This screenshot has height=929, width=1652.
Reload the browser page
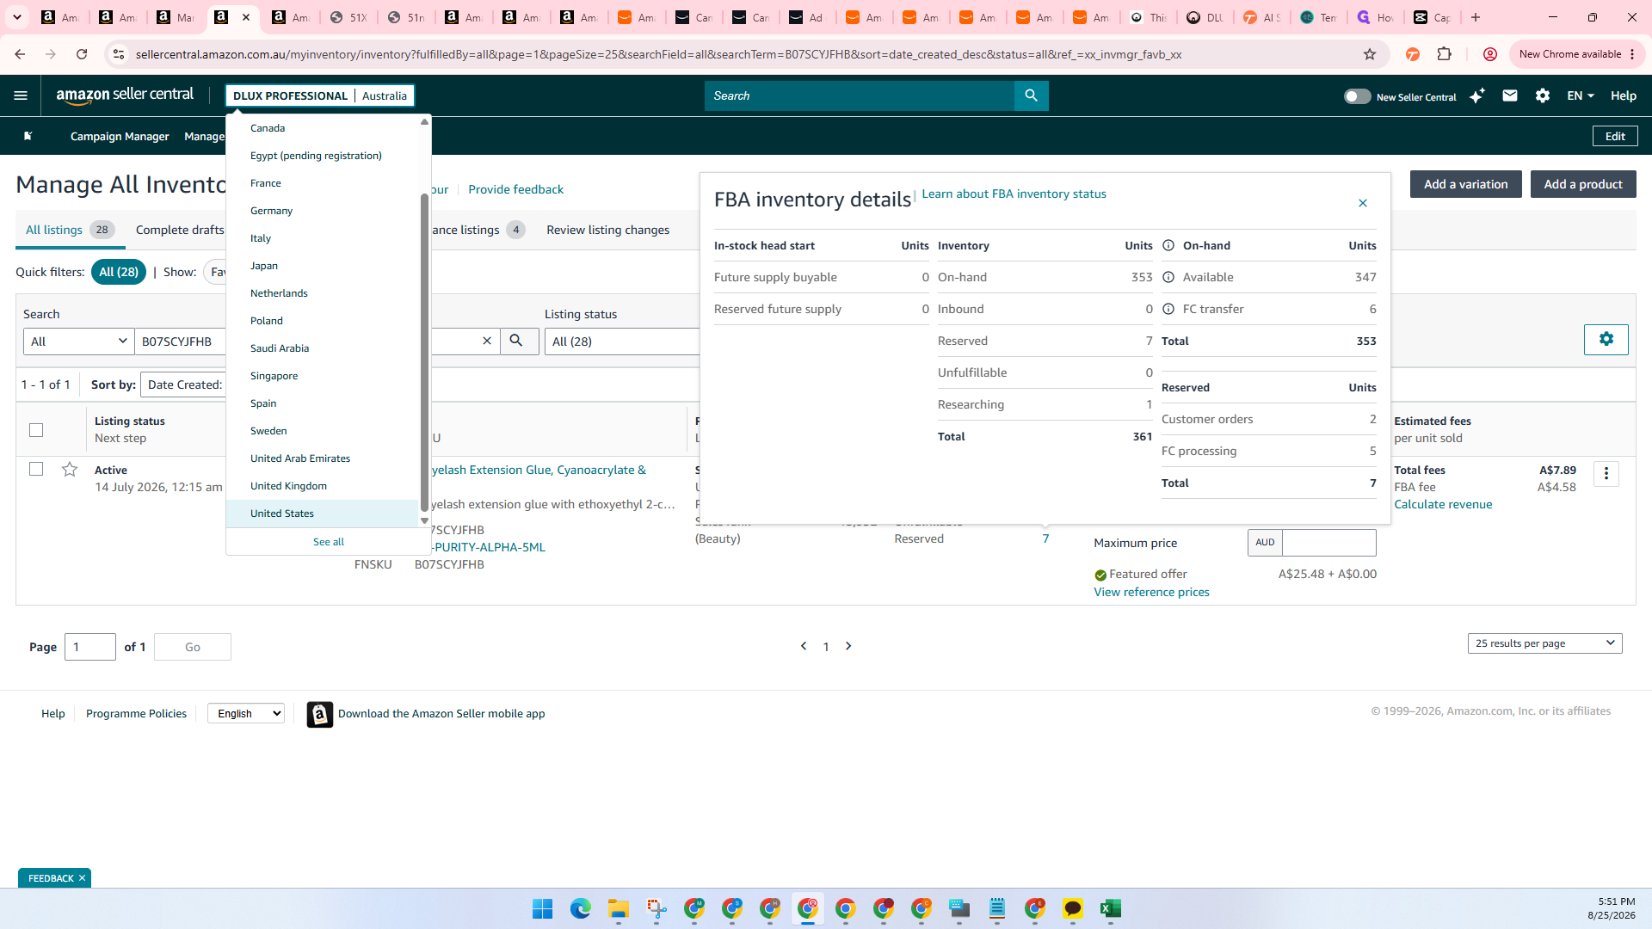[x=82, y=54]
